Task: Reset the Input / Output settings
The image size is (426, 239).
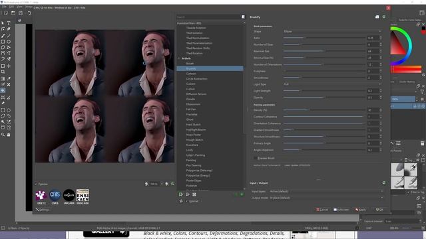Action: pos(383,183)
